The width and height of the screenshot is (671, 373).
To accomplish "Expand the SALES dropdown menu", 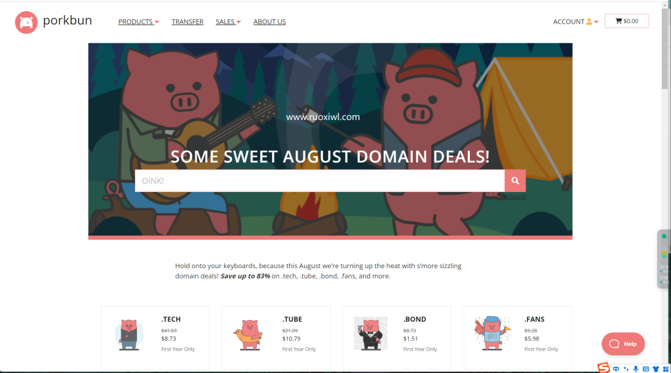I will pos(228,22).
